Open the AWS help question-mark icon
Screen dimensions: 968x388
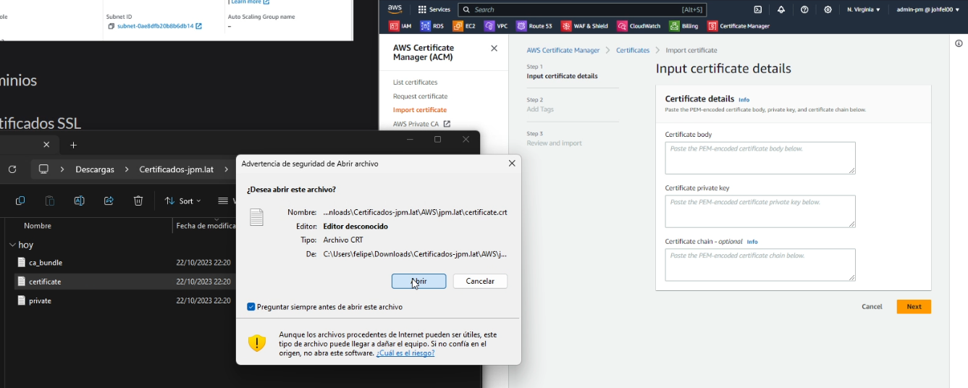pyautogui.click(x=804, y=9)
